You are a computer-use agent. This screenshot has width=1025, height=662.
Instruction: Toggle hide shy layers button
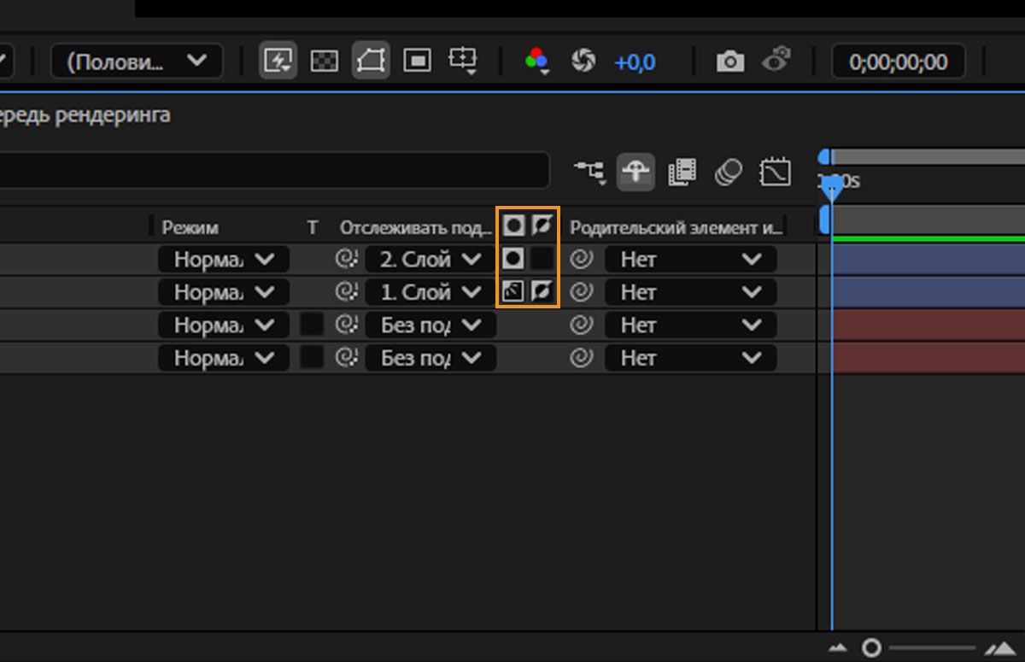point(635,172)
